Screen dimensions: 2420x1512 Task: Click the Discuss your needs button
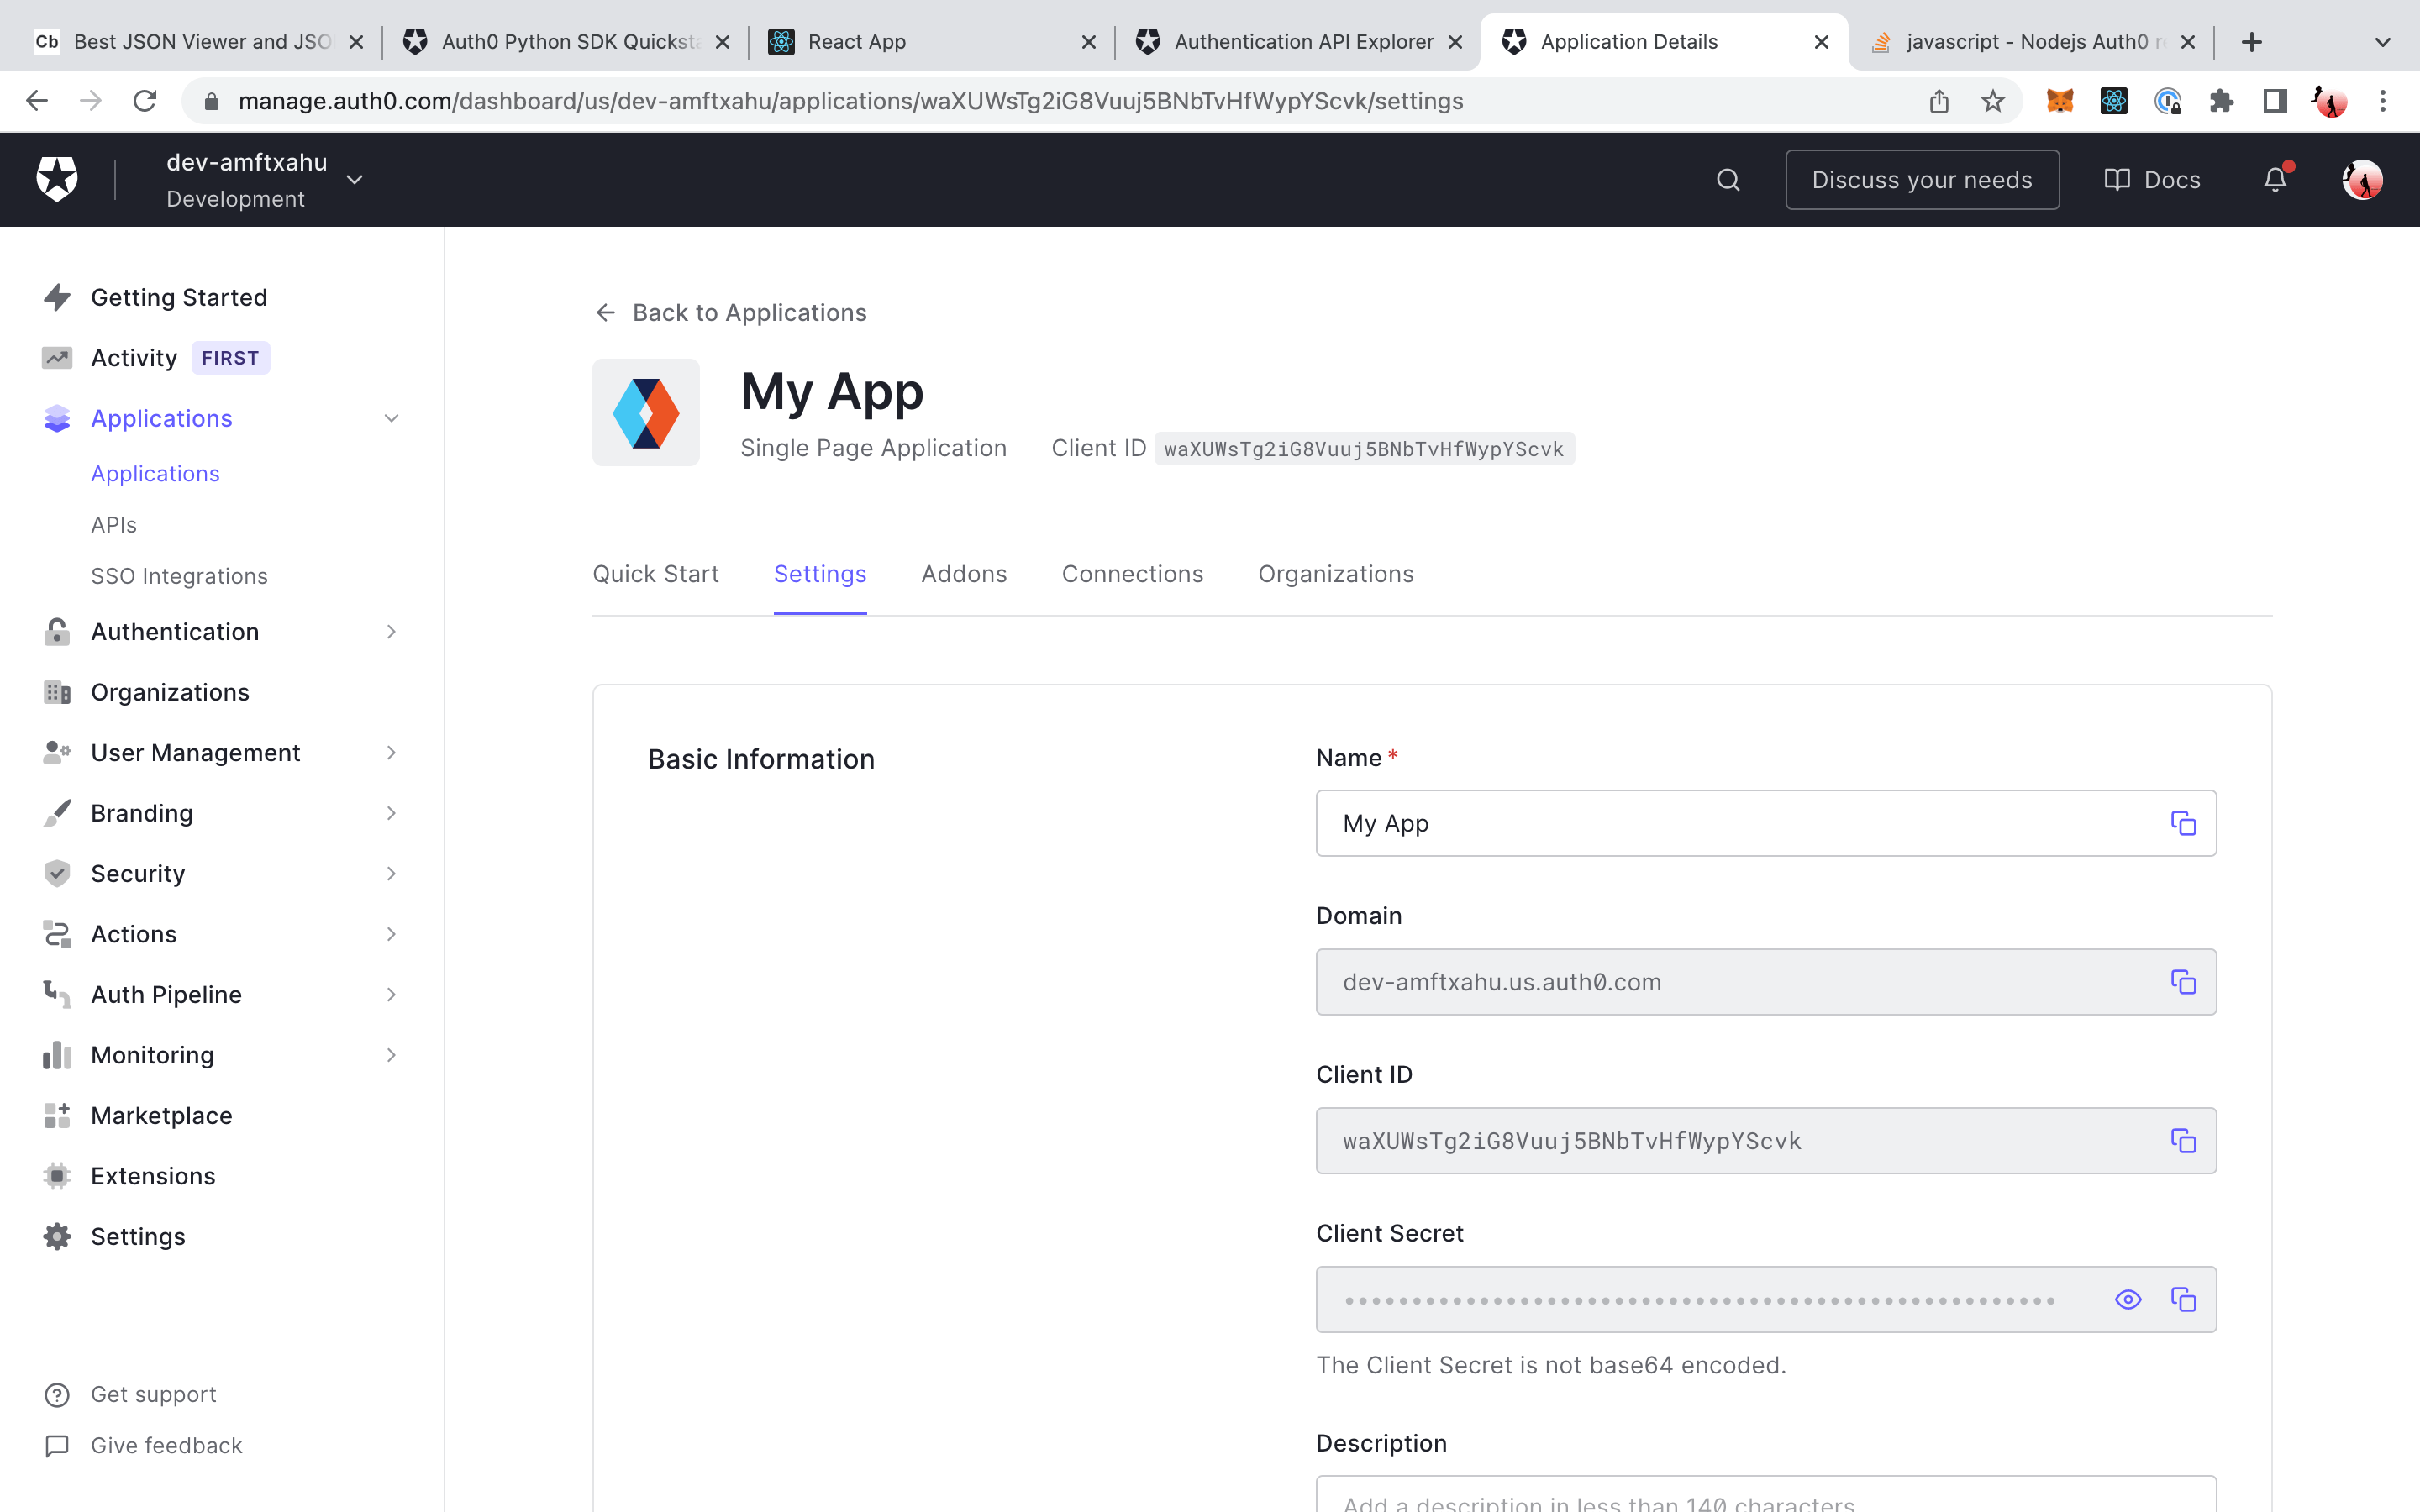[x=1921, y=180]
